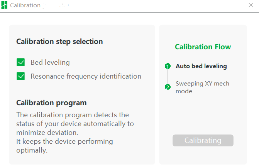Uncheck the Resonance frequency identification checkbox

[x=20, y=76]
